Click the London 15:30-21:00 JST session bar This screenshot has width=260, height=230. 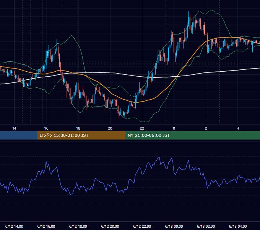pyautogui.click(x=81, y=135)
